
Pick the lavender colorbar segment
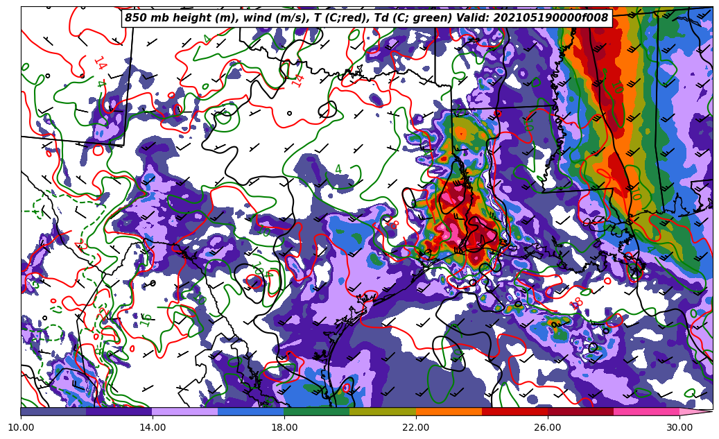pyautogui.click(x=184, y=411)
